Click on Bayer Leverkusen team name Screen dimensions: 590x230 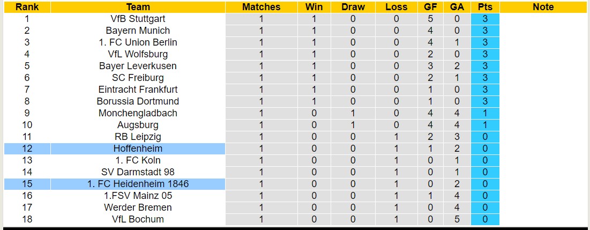click(x=138, y=66)
